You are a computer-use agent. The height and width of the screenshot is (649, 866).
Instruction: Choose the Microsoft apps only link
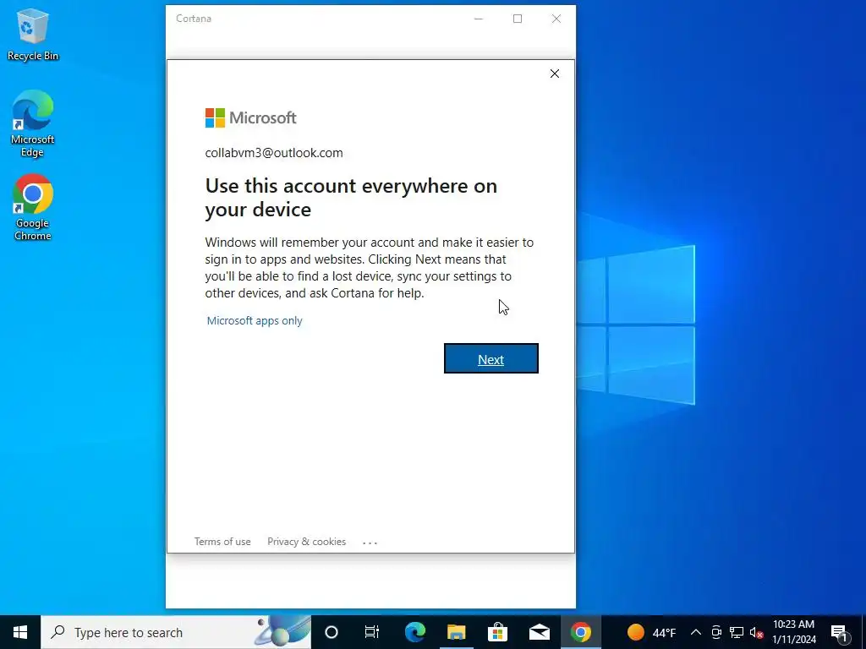click(x=255, y=320)
